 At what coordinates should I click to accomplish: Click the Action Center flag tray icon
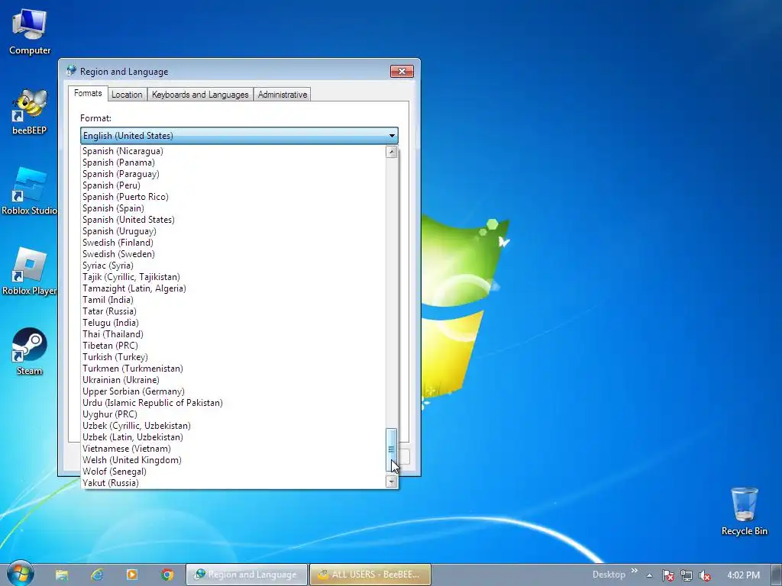(667, 575)
